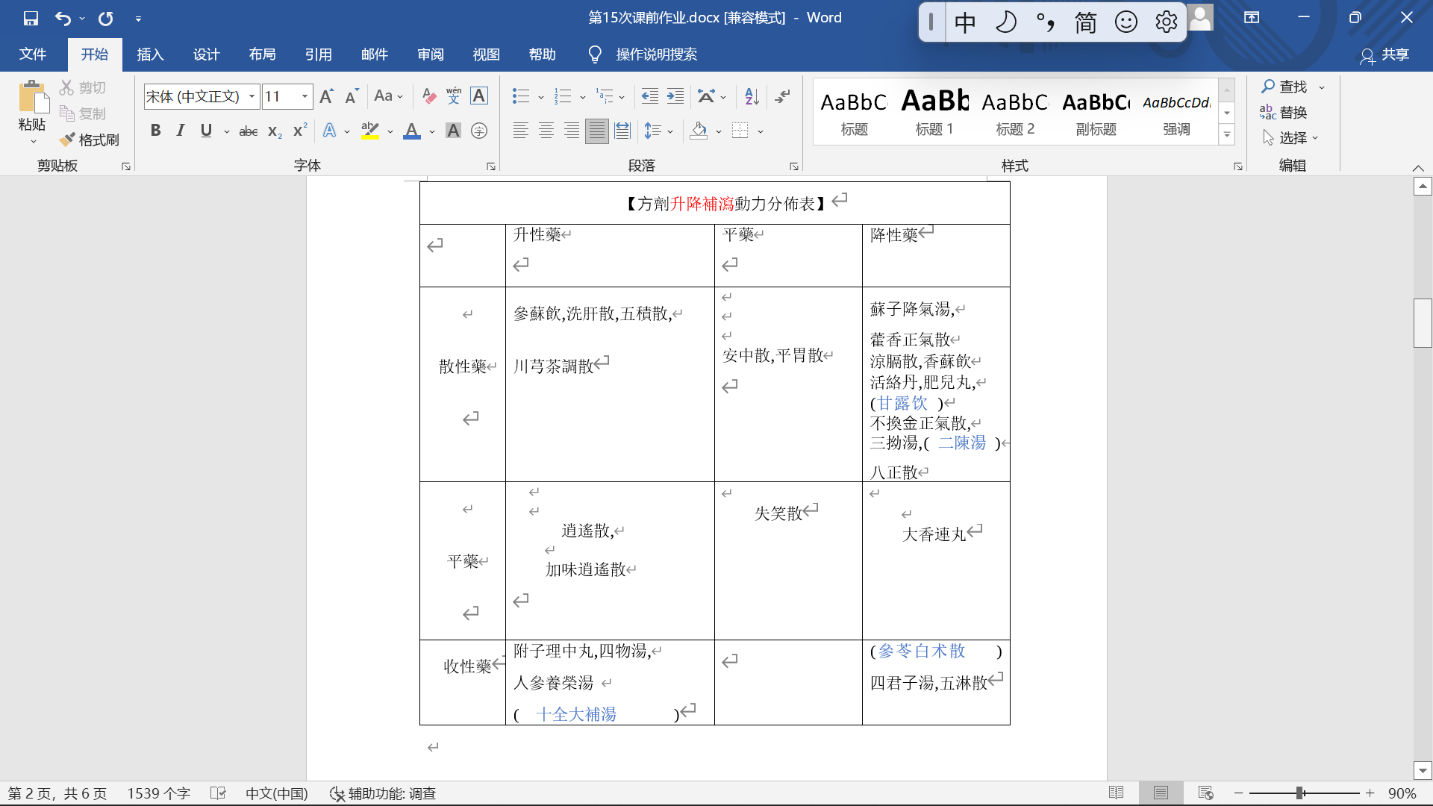1433x806 pixels.
Task: Click the 粘贴 paste button
Action: pyautogui.click(x=32, y=110)
